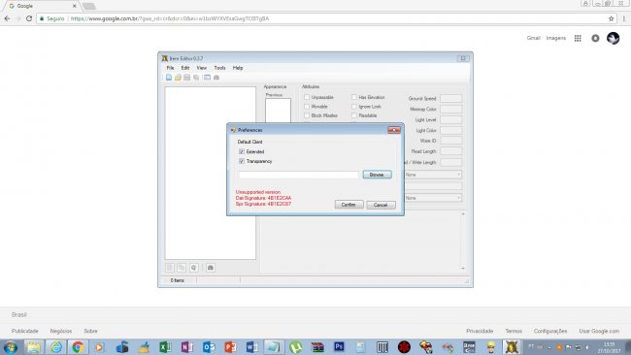Click scrollbar down arrow in lower panel
Viewport: 631px width, 355px height.
click(463, 268)
